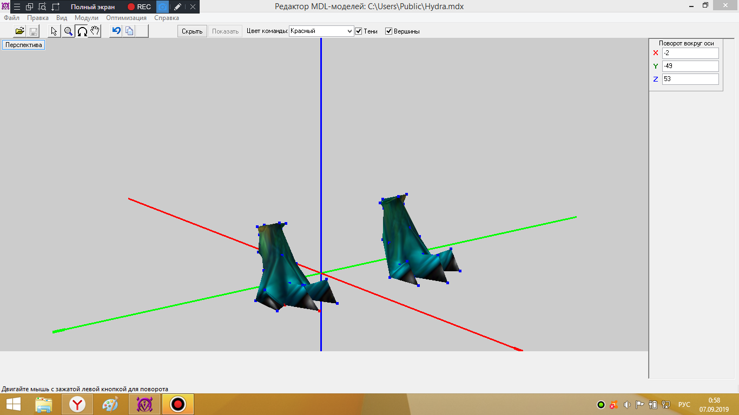Image resolution: width=739 pixels, height=415 pixels.
Task: Open the Справка menu
Action: [167, 18]
